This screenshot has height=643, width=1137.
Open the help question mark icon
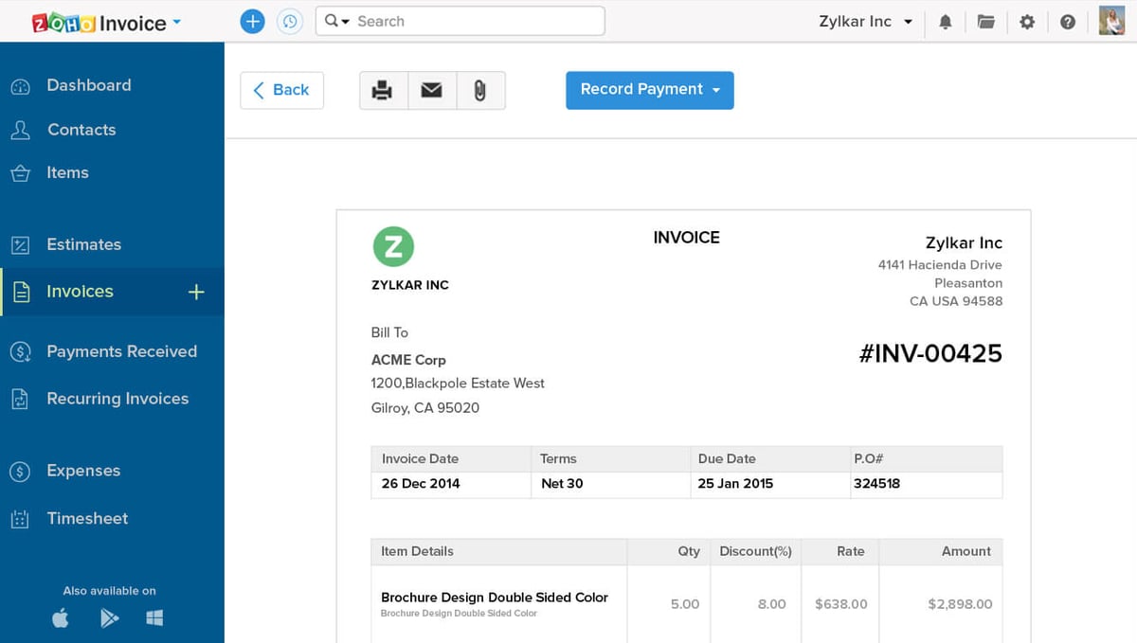pyautogui.click(x=1068, y=21)
